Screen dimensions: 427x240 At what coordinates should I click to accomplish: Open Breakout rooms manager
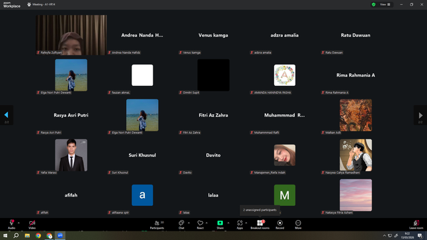tap(260, 225)
